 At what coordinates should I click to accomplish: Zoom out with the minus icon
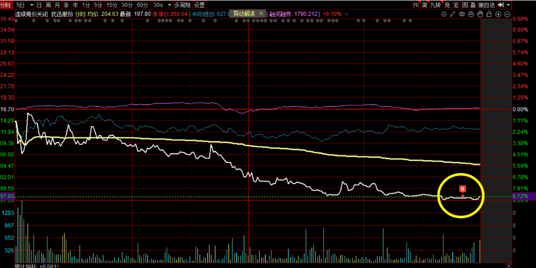507,14
